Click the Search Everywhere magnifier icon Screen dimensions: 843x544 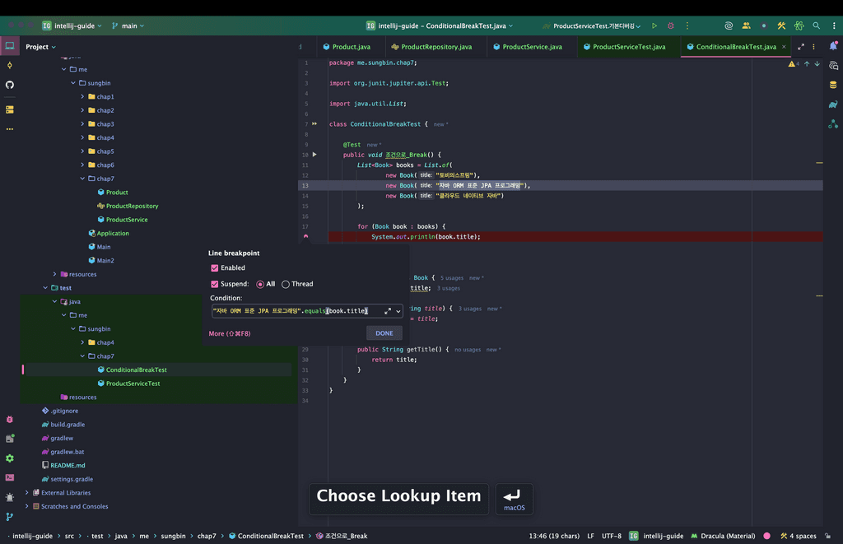816,26
